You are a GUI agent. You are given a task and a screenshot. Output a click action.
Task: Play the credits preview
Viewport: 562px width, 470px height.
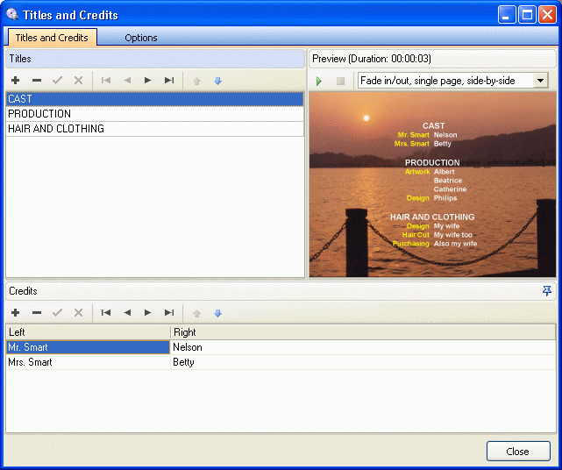click(x=319, y=81)
